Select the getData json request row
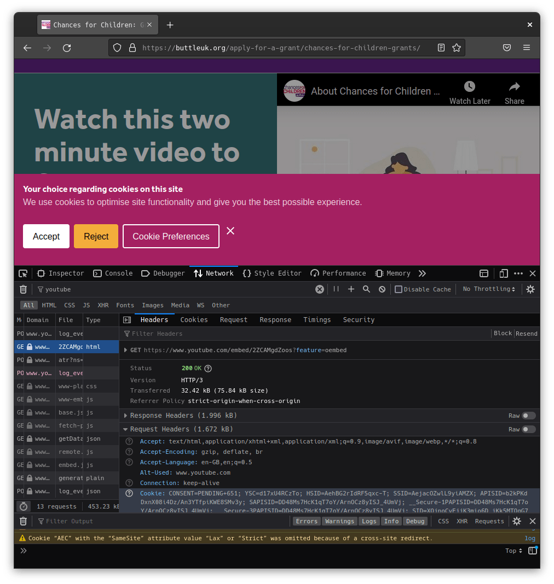The height and width of the screenshot is (584, 554). pos(66,439)
